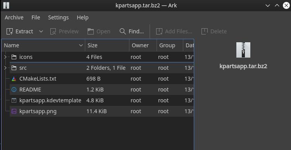This screenshot has width=291, height=150.
Task: Click the '1.2 KiB' size cell
Action: pos(95,90)
